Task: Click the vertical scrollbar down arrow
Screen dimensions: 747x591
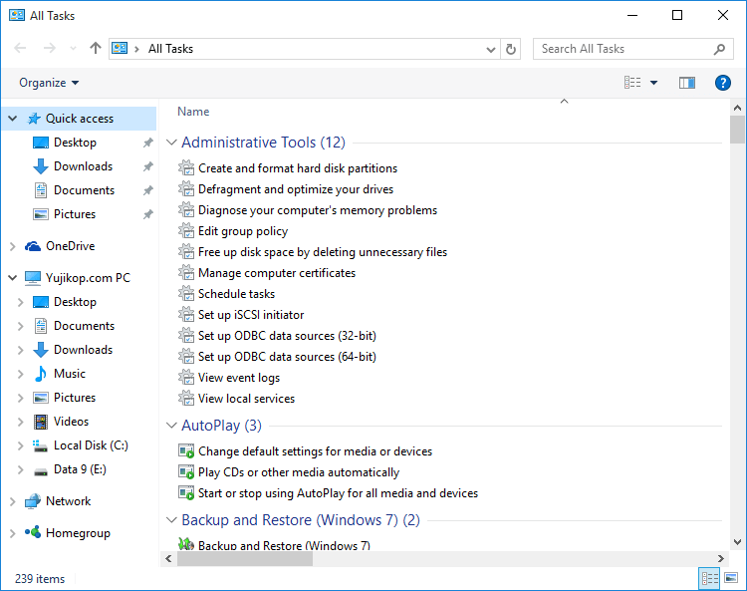Action: [x=737, y=542]
